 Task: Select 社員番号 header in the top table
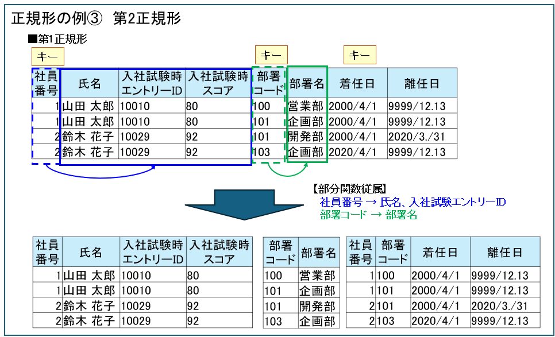47,83
